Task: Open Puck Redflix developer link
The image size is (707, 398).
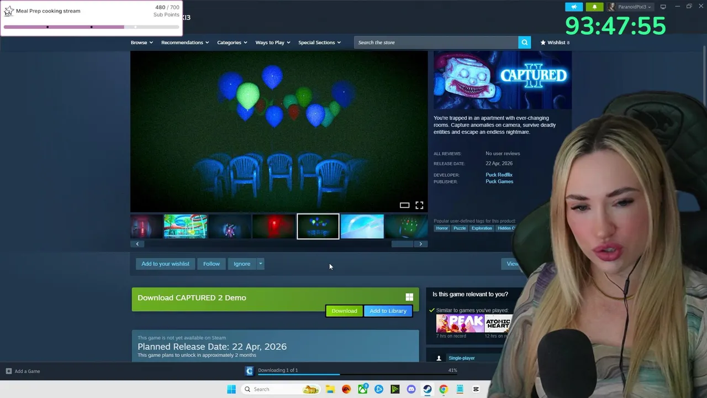Action: [499, 175]
